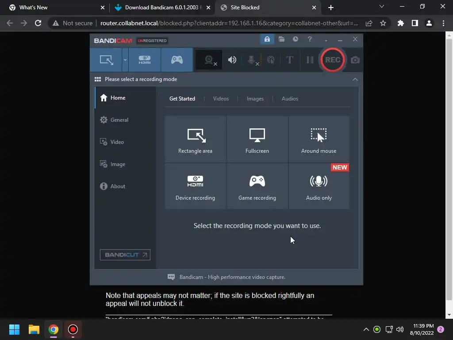Click Chrome tab search dropdown arrow
Image resolution: width=453 pixels, height=340 pixels.
[x=382, y=6]
